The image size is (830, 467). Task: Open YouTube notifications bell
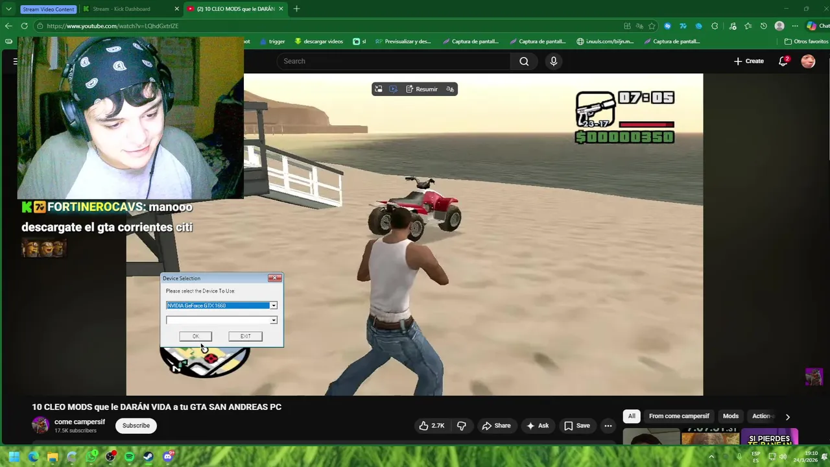tap(783, 61)
